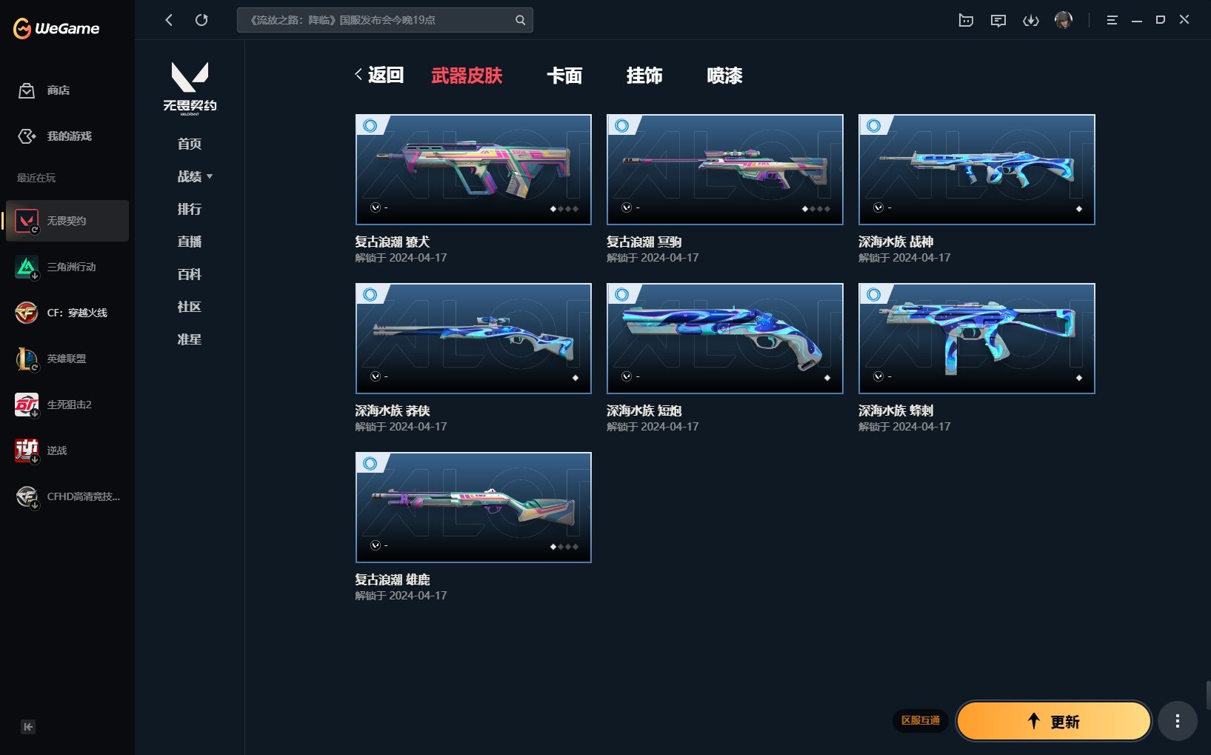Expand the 战绩 dropdown menu
Viewport: 1211px width, 755px height.
pos(195,176)
